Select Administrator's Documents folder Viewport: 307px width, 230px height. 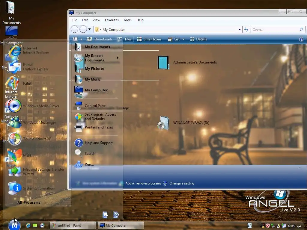point(187,62)
